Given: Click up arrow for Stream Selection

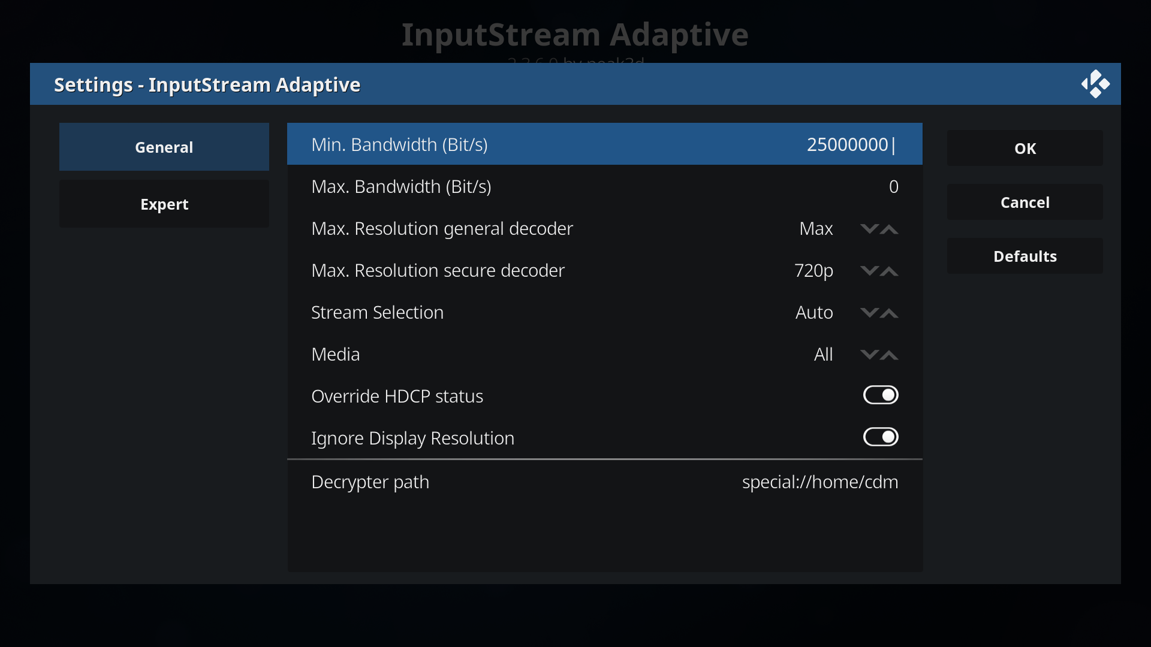Looking at the screenshot, I should [x=889, y=313].
